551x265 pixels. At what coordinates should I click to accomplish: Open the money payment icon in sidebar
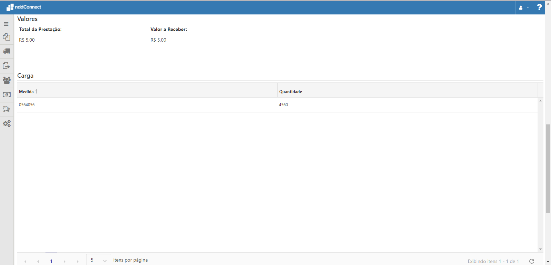pos(7,95)
